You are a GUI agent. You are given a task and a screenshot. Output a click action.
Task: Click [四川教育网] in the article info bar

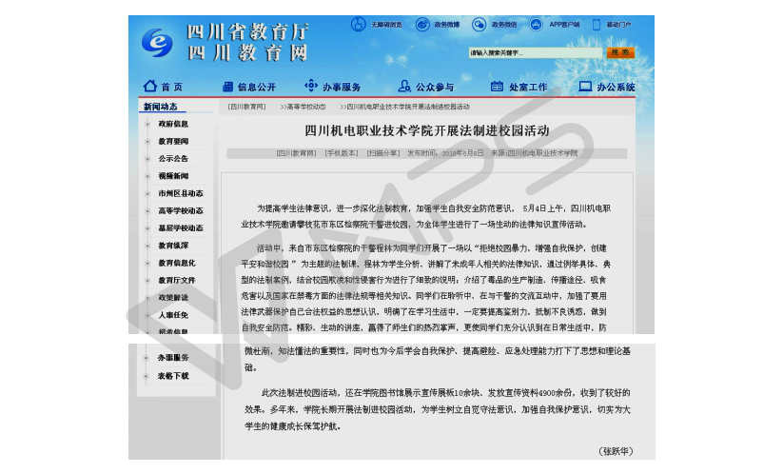[x=296, y=153]
